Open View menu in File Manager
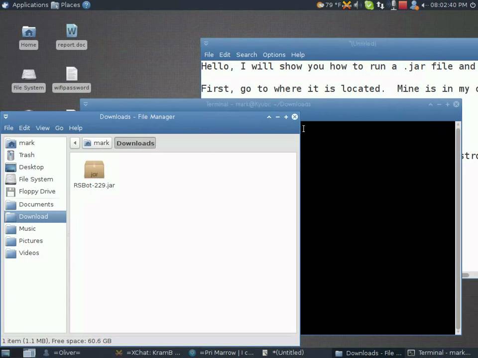478x358 pixels. (x=43, y=128)
